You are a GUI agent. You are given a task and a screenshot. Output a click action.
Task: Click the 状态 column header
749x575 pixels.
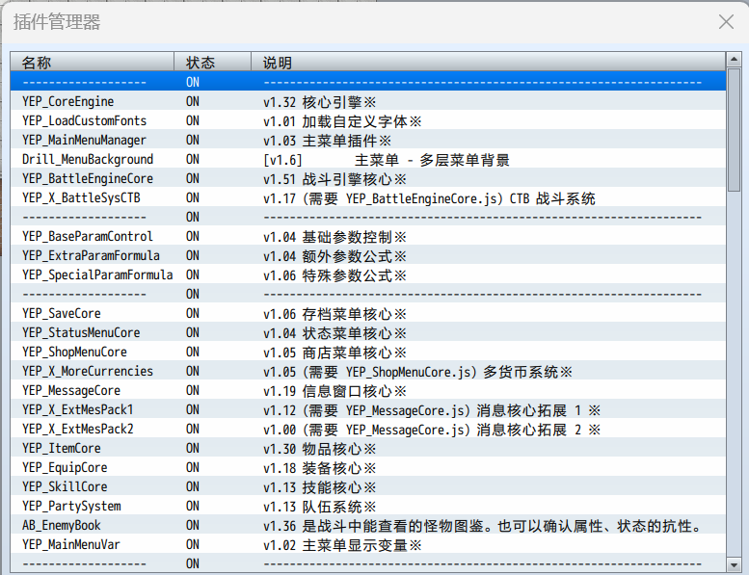(213, 62)
